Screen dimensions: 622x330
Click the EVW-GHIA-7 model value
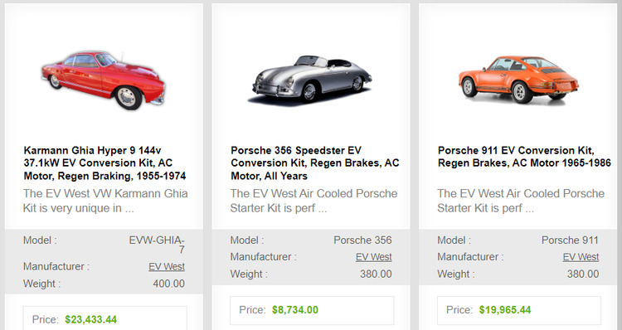click(x=157, y=245)
